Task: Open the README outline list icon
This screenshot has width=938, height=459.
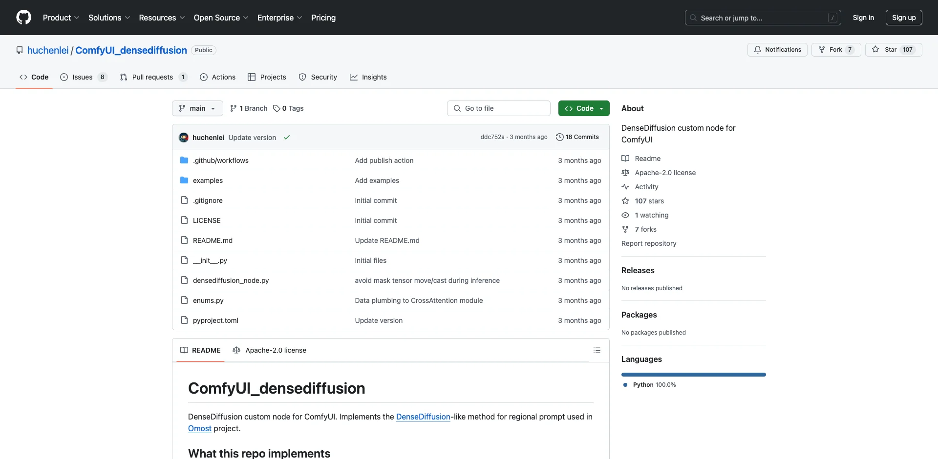Action: click(x=597, y=350)
